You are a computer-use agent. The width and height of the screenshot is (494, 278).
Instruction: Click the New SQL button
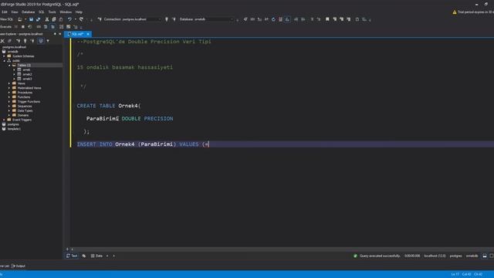6,19
